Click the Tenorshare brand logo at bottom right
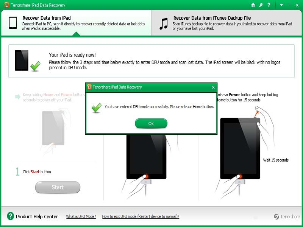The width and height of the screenshot is (303, 227). pyautogui.click(x=287, y=216)
